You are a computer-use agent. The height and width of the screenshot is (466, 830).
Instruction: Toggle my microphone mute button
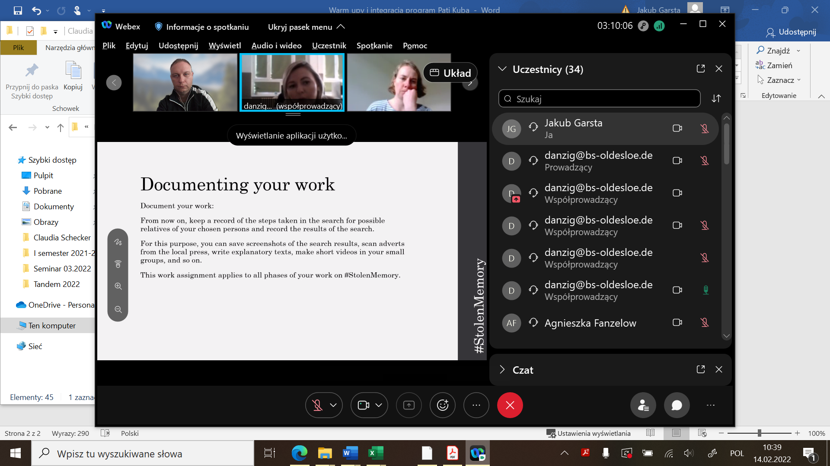pos(317,405)
